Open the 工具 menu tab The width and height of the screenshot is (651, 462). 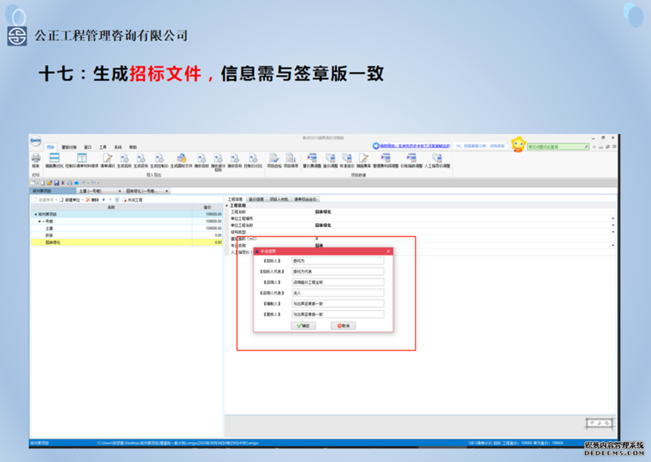click(x=102, y=147)
